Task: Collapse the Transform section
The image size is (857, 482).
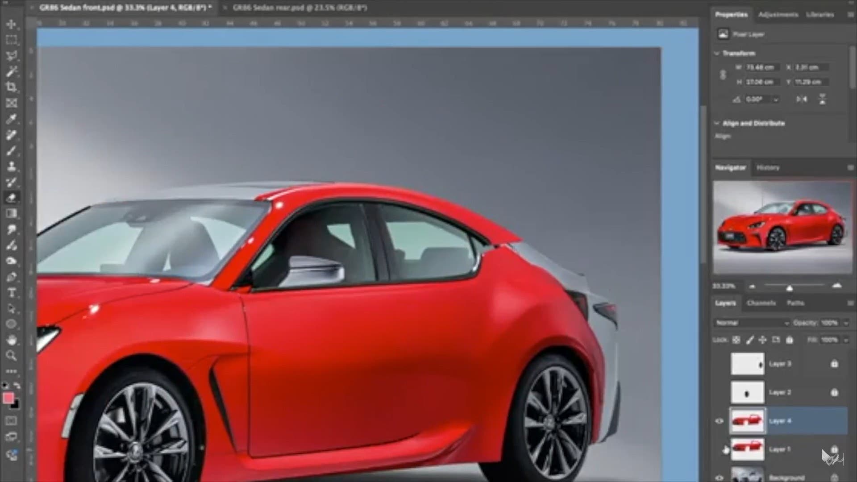Action: coord(717,53)
